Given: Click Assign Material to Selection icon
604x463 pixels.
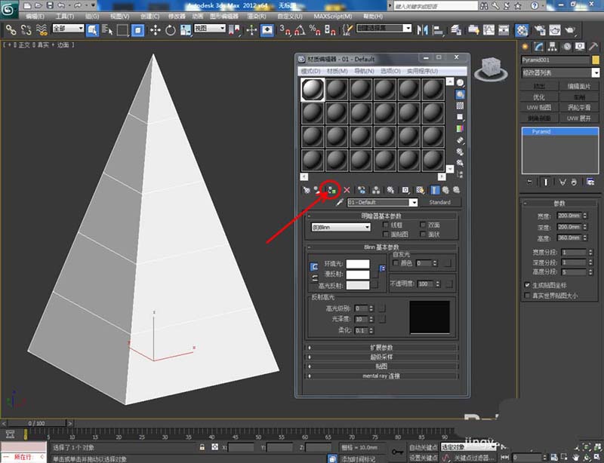Looking at the screenshot, I should 331,190.
